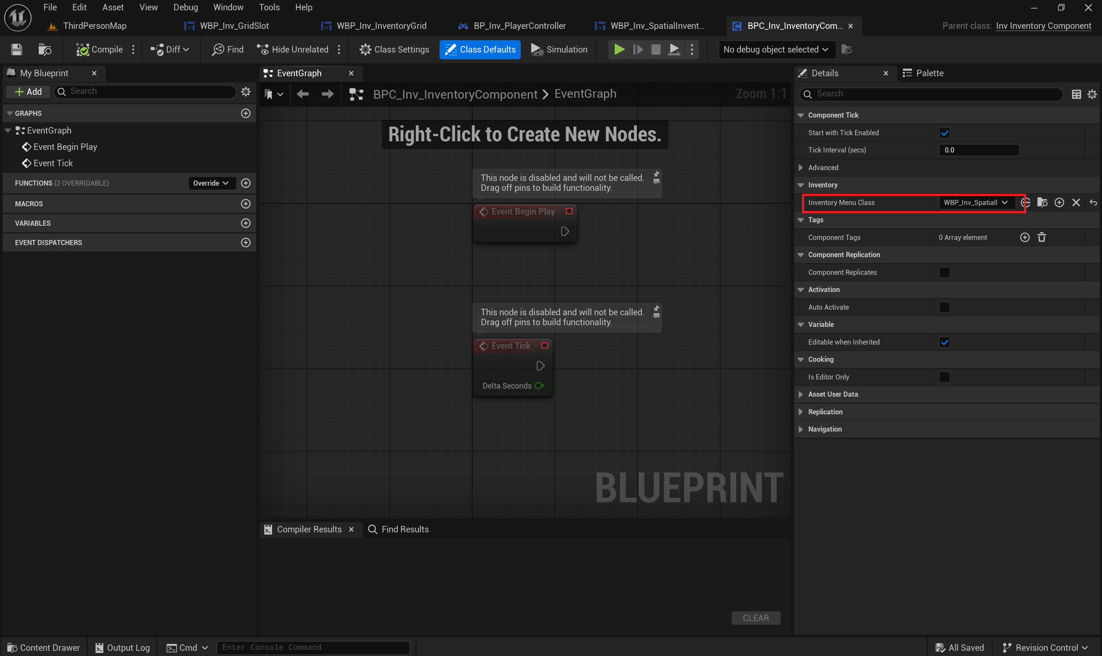
Task: Click the Save blueprint floppy icon
Action: 17,50
